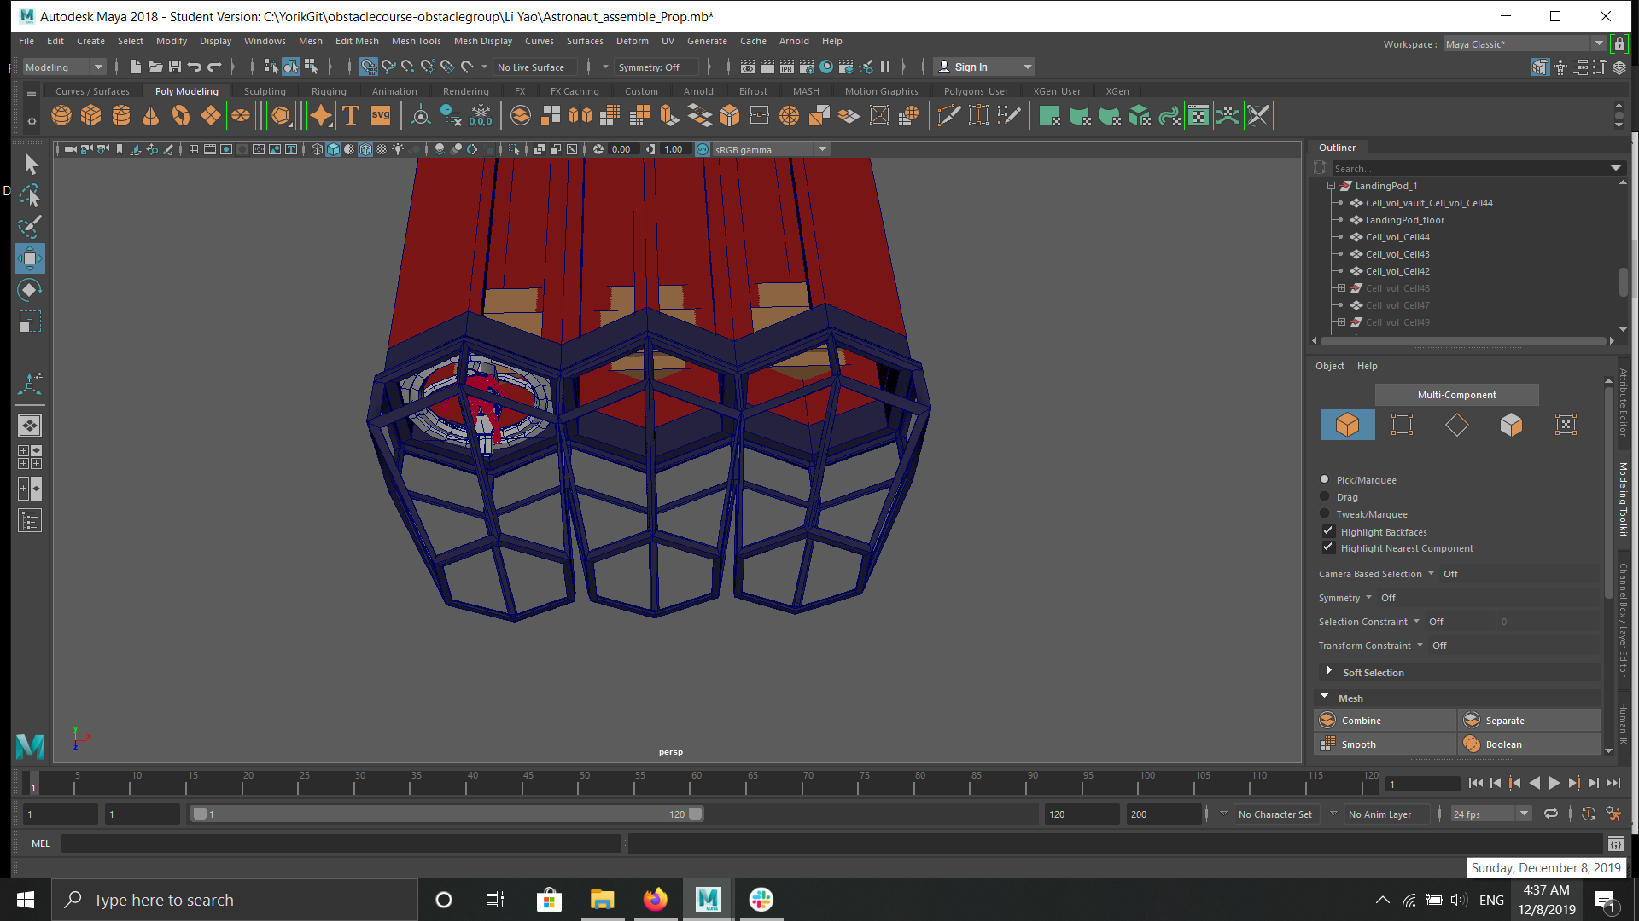Click the SVG tool shelf icon
The image size is (1639, 921).
(381, 115)
